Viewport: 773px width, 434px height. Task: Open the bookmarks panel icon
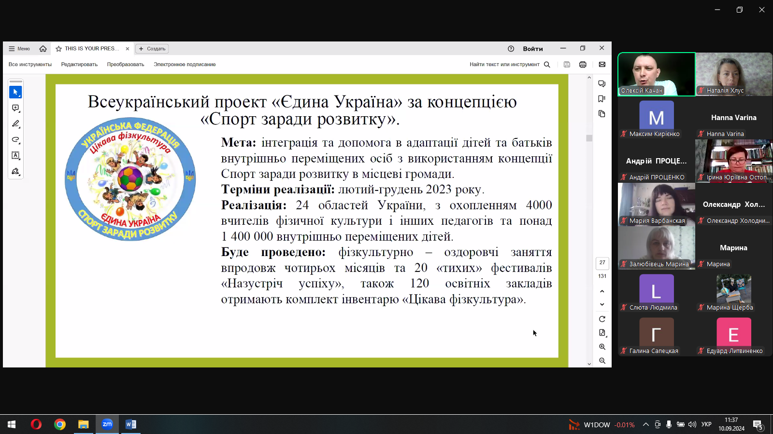tap(601, 99)
